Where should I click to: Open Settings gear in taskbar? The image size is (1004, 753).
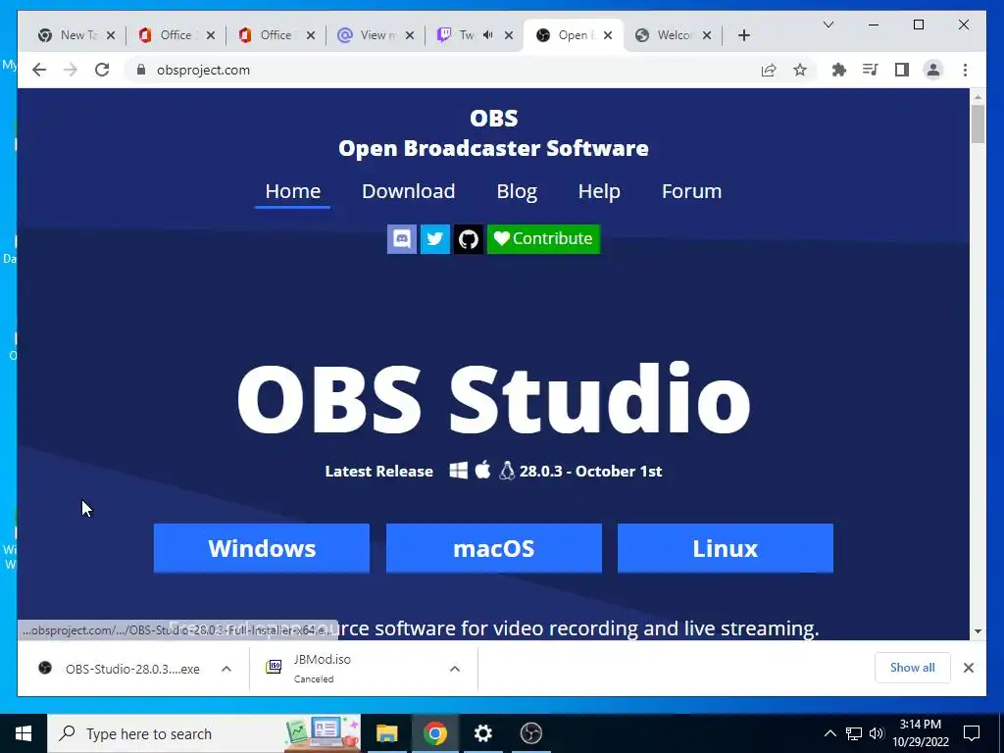482,733
